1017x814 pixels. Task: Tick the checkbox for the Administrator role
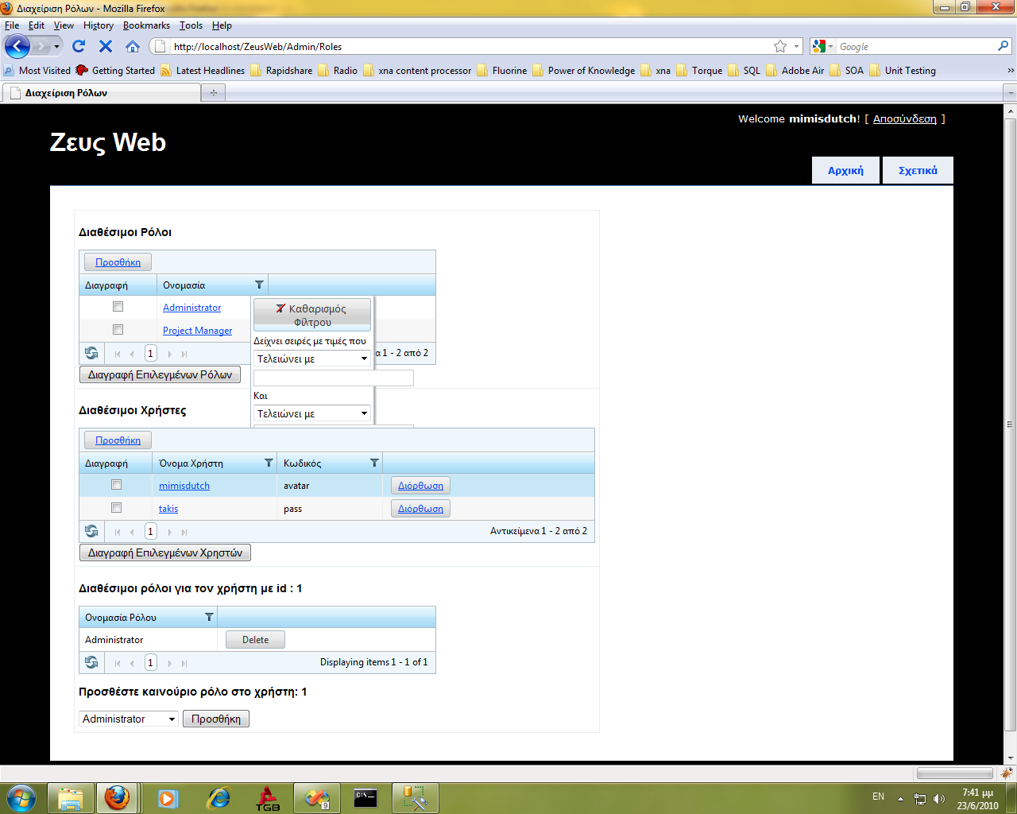(118, 307)
